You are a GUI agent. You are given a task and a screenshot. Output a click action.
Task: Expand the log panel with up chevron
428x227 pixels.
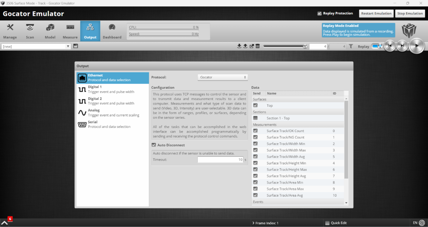click(x=4, y=223)
